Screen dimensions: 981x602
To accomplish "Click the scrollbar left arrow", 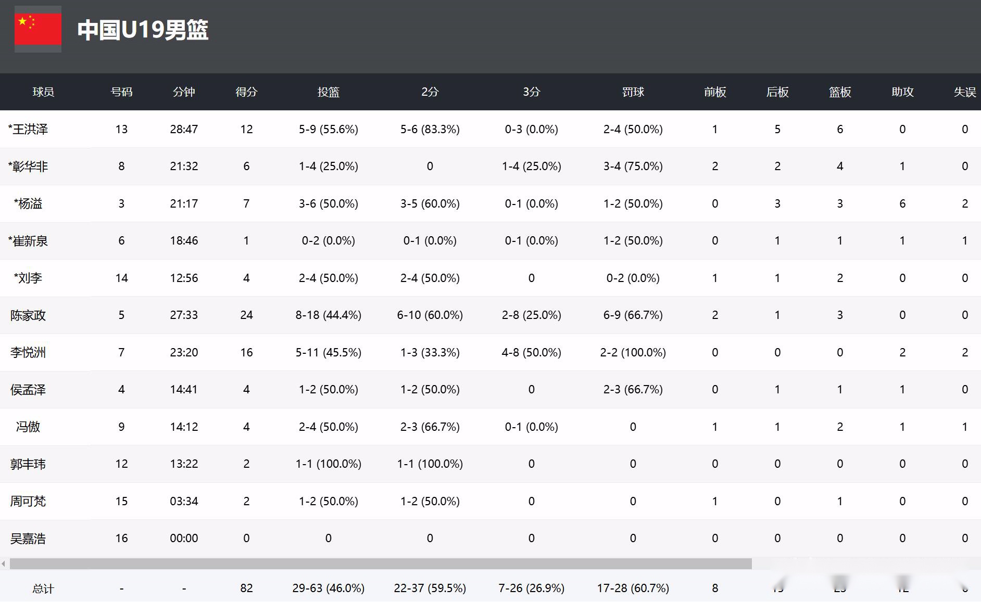I will [x=4, y=564].
